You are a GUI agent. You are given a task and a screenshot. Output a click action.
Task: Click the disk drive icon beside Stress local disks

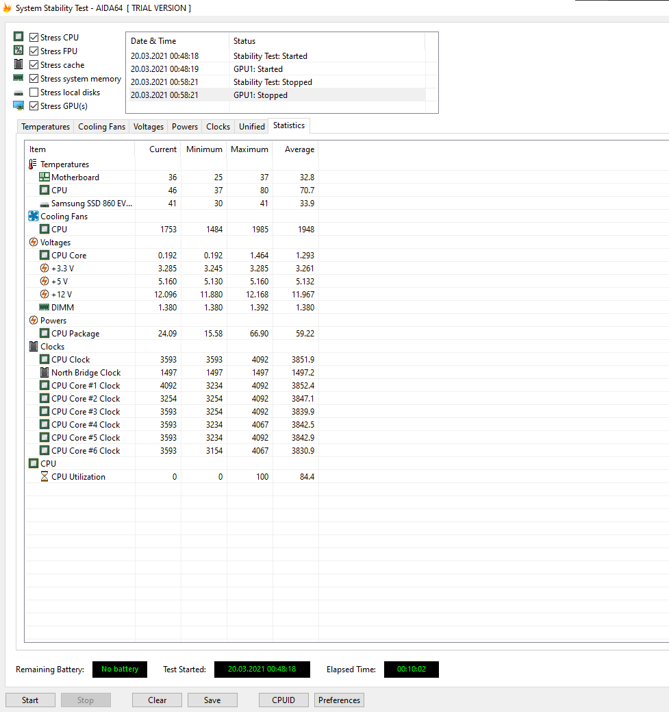point(18,93)
